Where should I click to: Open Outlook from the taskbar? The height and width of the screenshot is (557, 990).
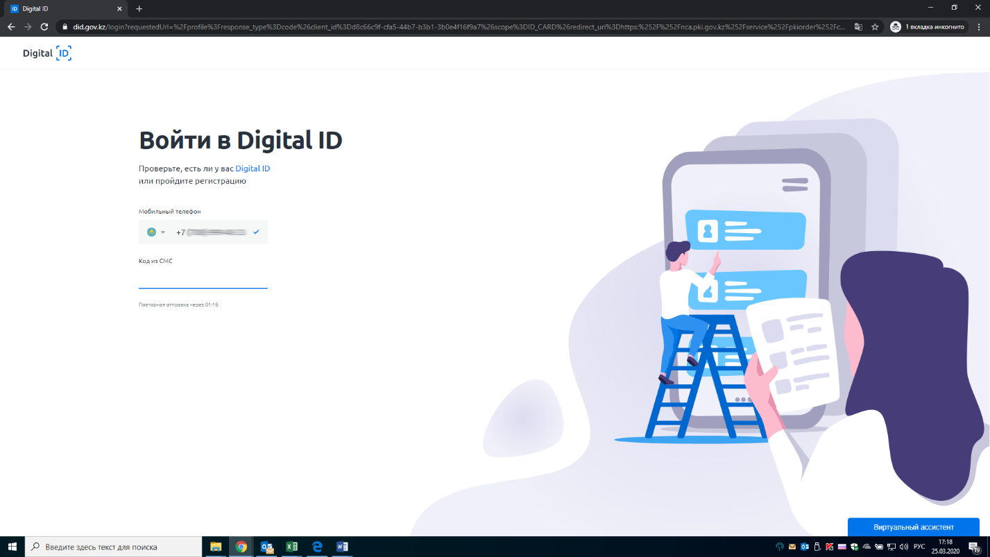pyautogui.click(x=266, y=547)
